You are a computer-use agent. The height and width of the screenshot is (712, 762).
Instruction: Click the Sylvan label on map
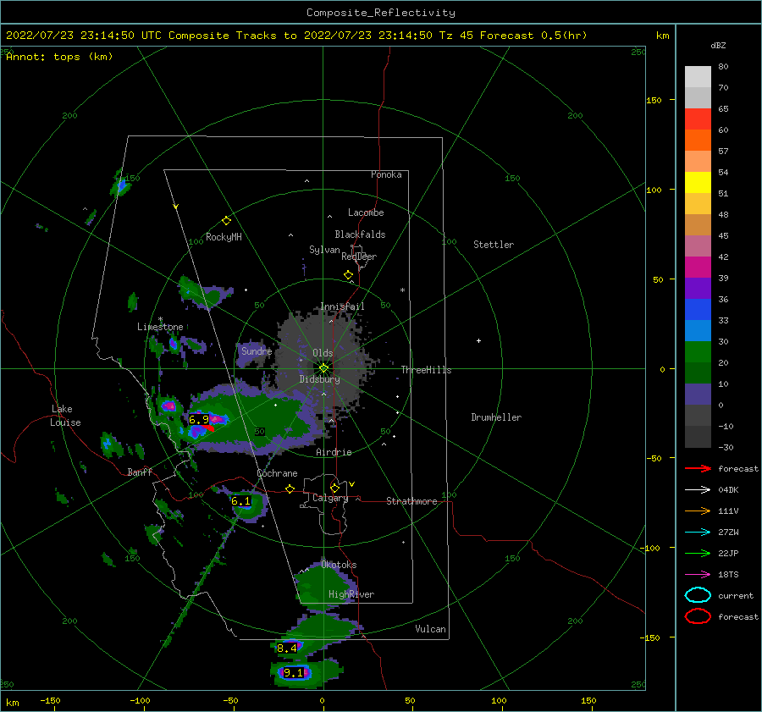click(x=324, y=250)
